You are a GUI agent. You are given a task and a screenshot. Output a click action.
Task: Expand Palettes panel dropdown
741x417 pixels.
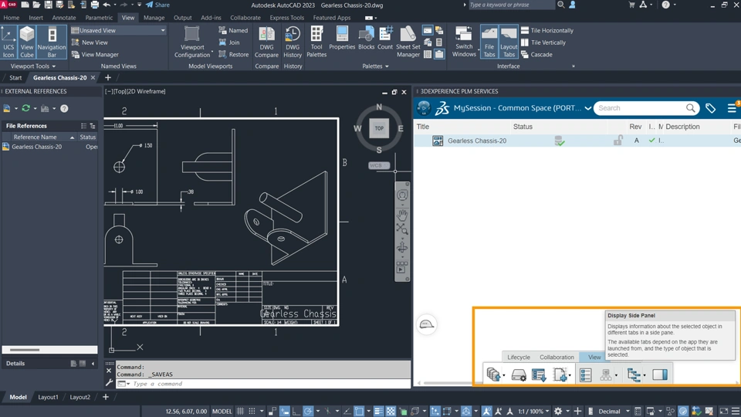click(x=375, y=66)
